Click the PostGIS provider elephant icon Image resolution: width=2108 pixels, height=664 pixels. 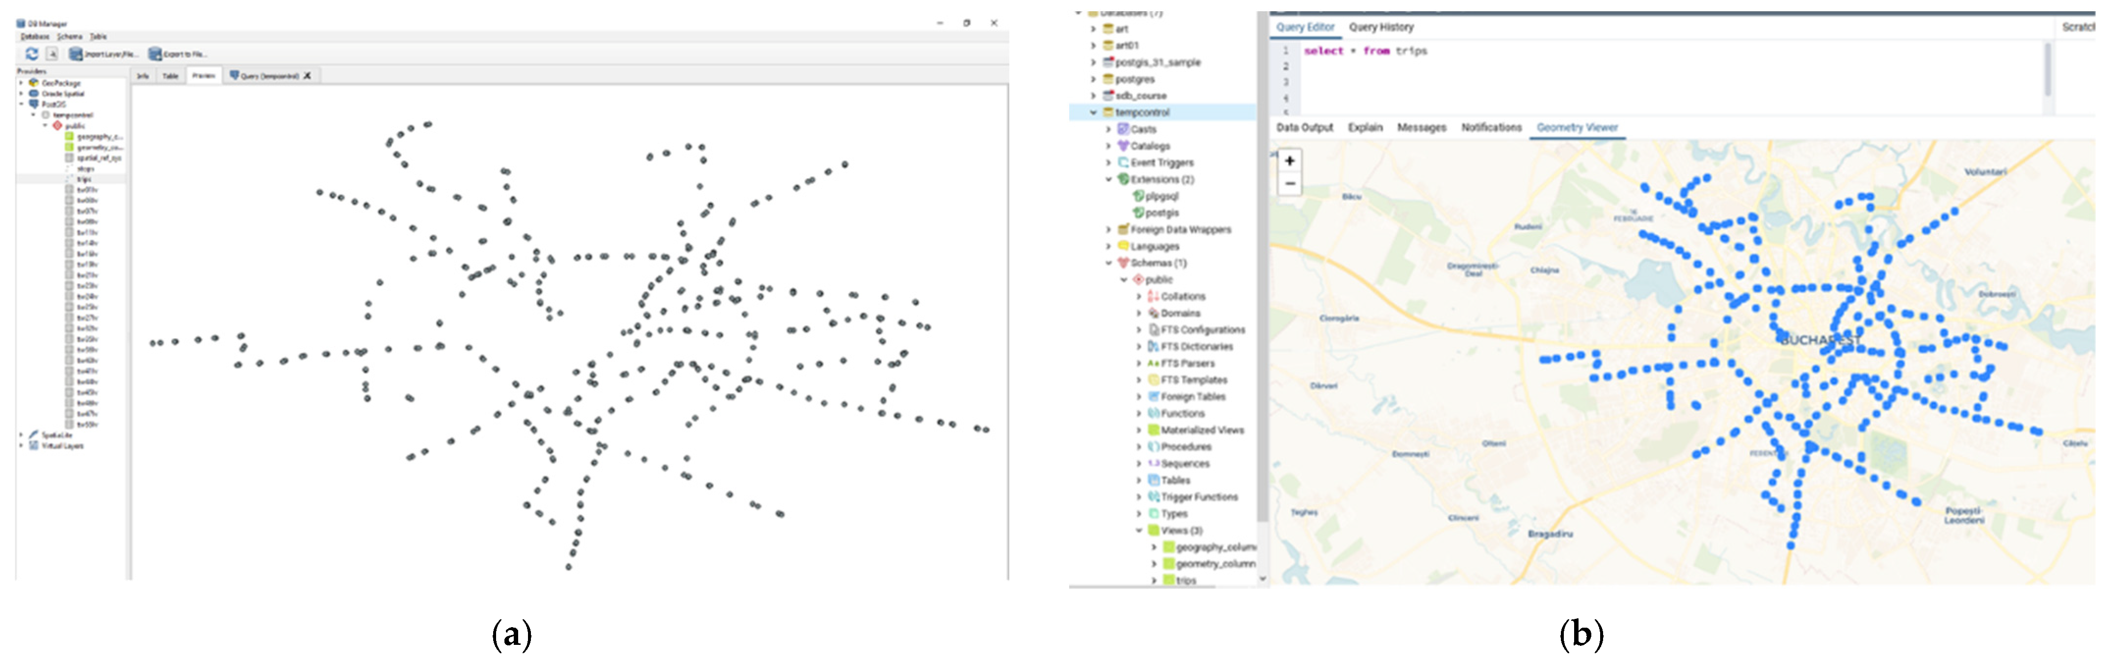tap(33, 104)
